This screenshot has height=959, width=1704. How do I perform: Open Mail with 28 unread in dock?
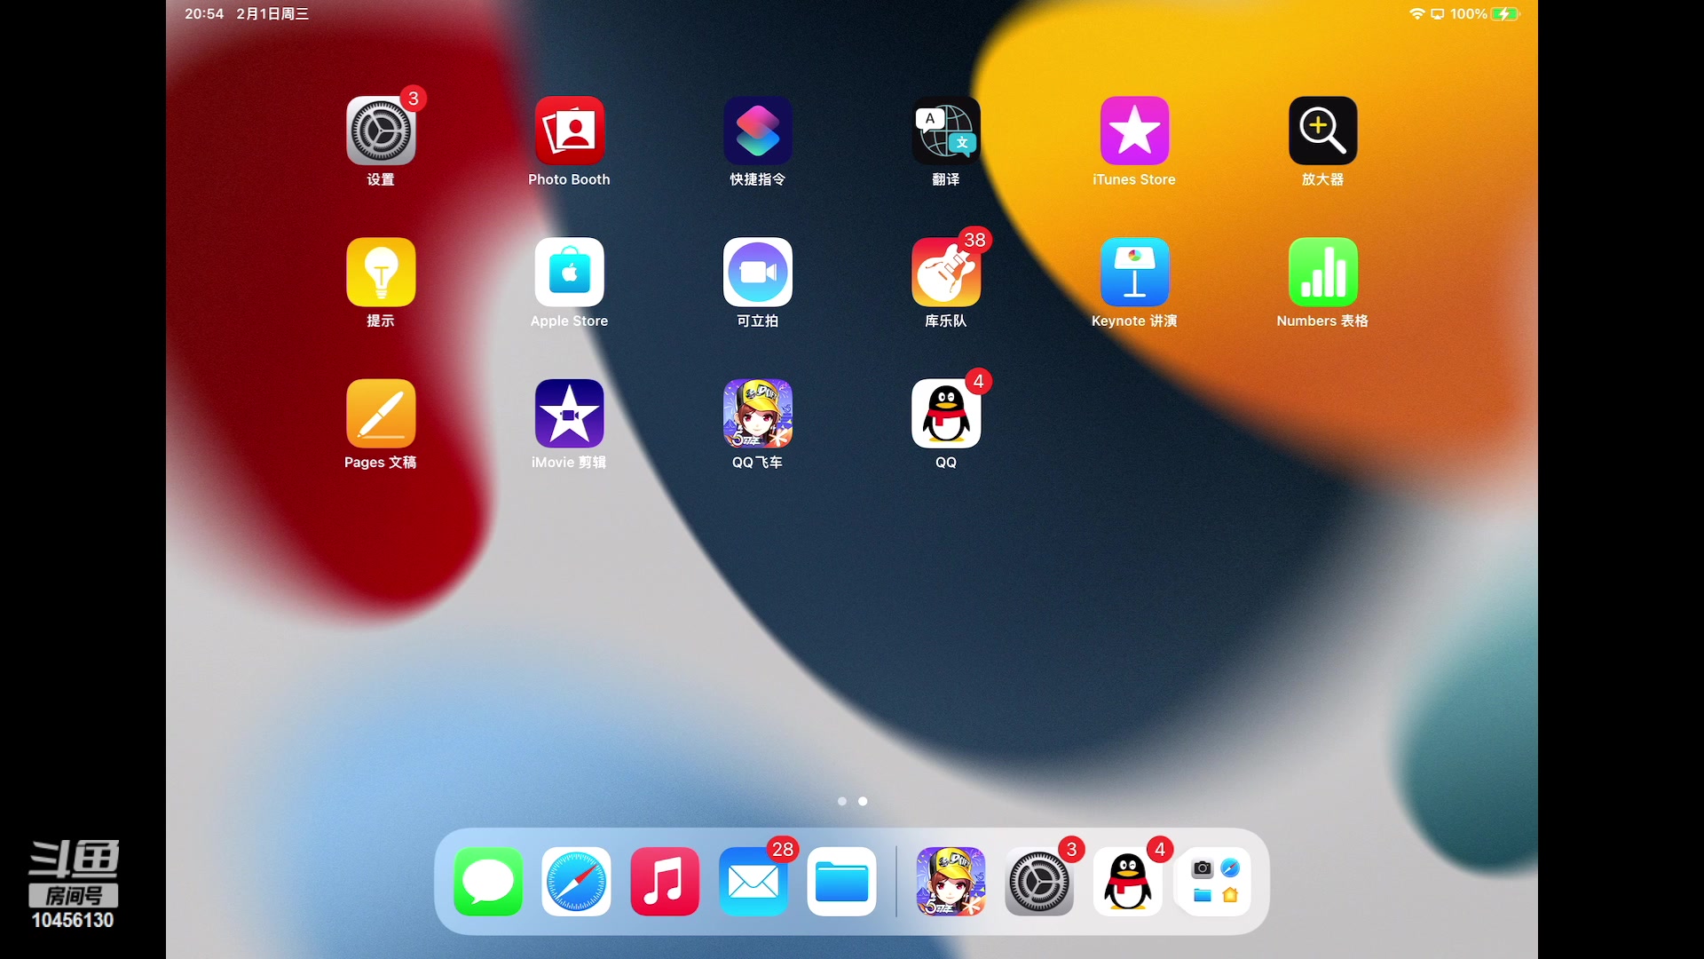[x=753, y=882]
